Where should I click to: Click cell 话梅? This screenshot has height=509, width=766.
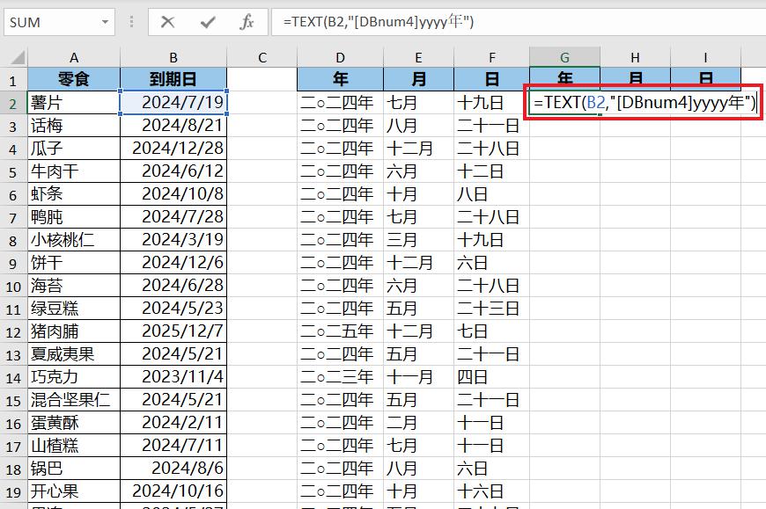tap(74, 126)
